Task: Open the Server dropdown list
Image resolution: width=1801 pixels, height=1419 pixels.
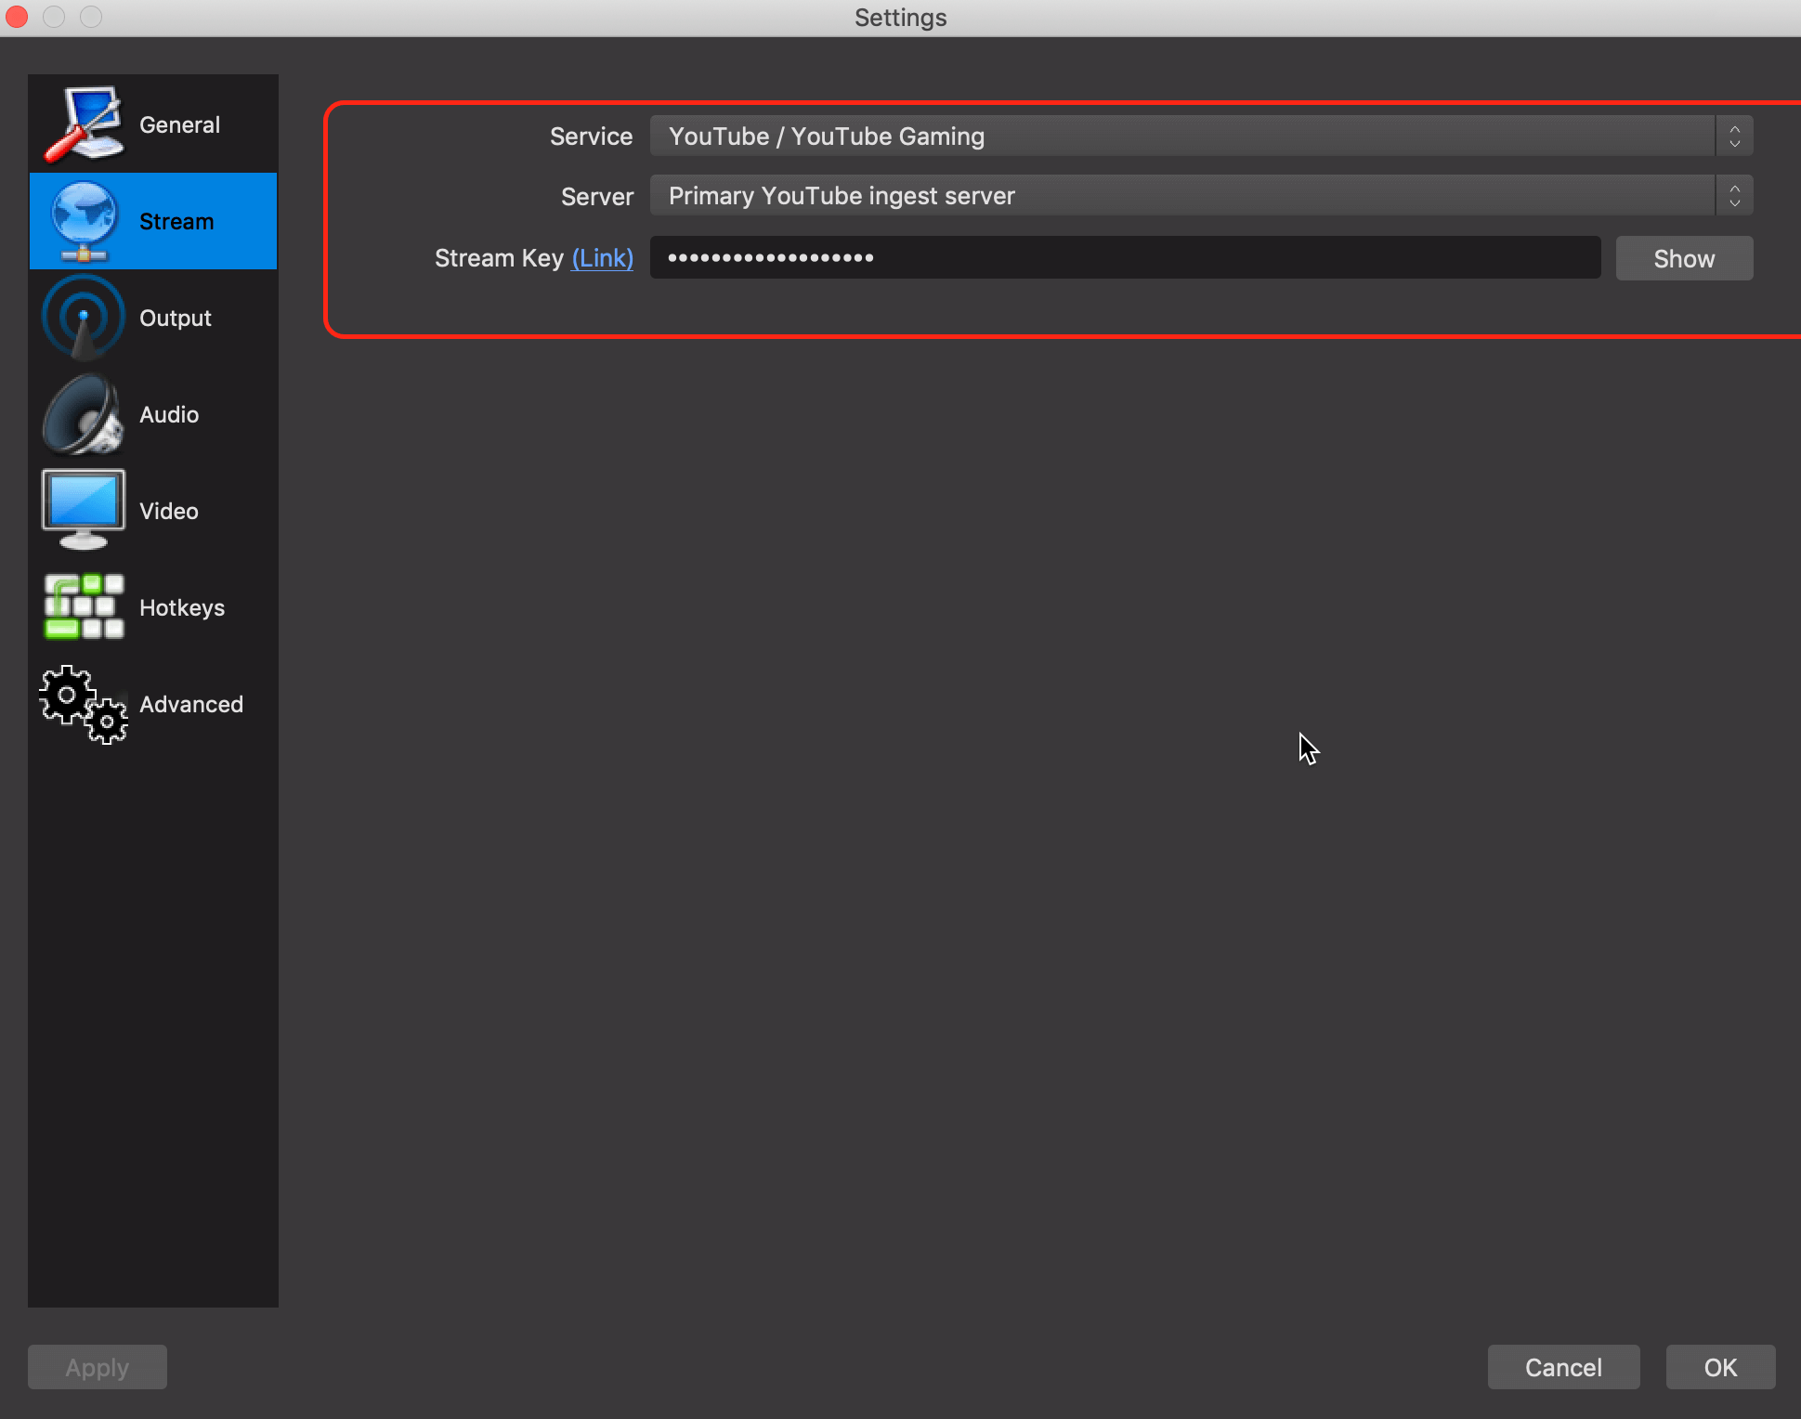Action: click(1181, 196)
